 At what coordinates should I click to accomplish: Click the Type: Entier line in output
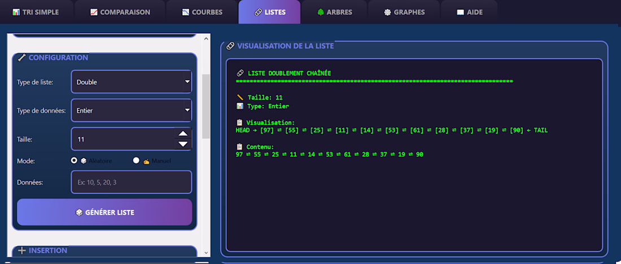coord(269,106)
